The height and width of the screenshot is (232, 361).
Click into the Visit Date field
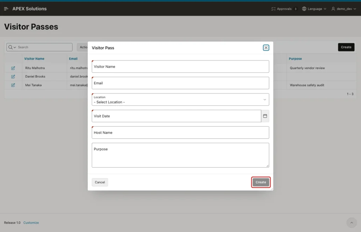(176, 116)
